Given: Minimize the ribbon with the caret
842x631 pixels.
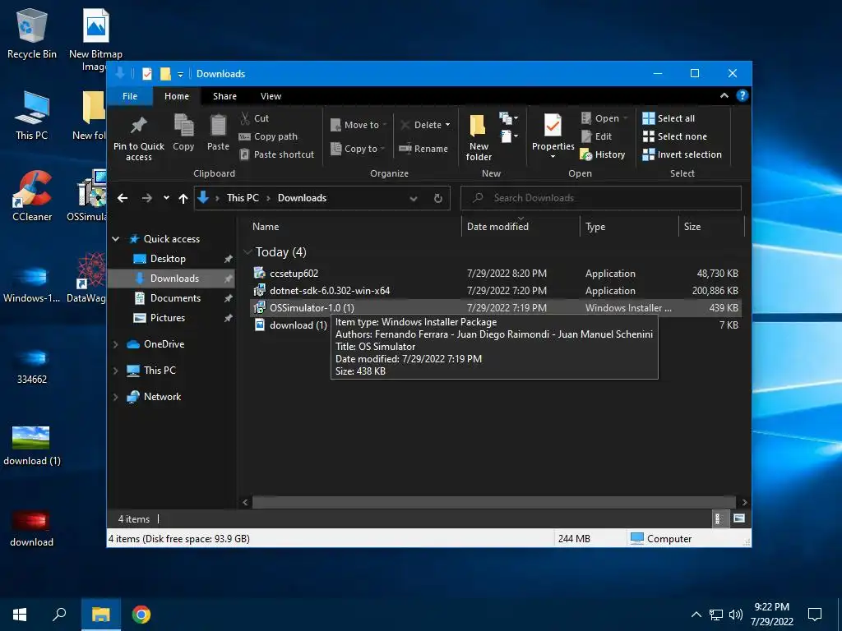Looking at the screenshot, I should (x=724, y=95).
